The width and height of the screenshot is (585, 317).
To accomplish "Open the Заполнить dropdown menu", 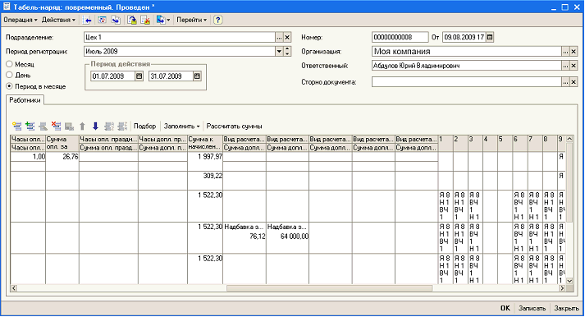I will coord(181,126).
